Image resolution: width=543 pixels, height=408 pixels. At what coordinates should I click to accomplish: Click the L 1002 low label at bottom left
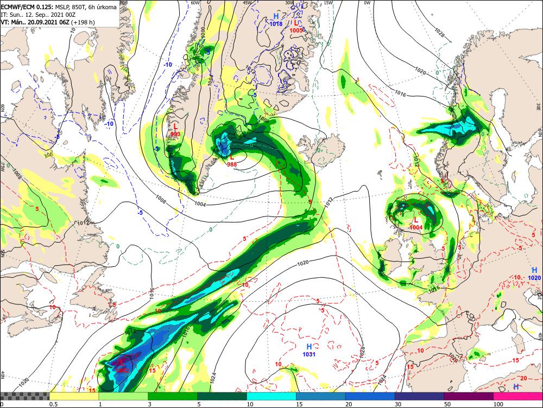coord(122,367)
